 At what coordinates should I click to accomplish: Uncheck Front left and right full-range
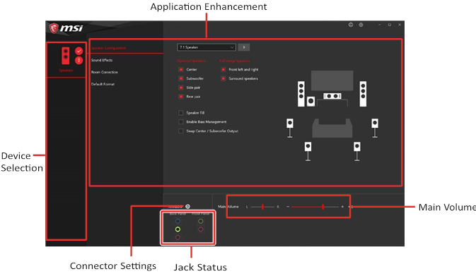click(223, 69)
